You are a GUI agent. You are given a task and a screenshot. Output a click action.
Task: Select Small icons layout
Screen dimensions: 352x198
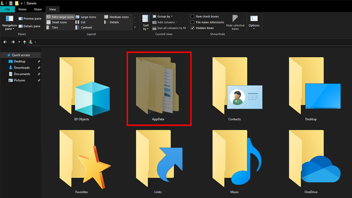(57, 22)
